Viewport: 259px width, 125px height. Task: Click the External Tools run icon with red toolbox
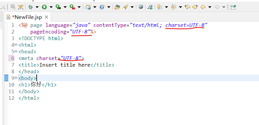[72, 7]
